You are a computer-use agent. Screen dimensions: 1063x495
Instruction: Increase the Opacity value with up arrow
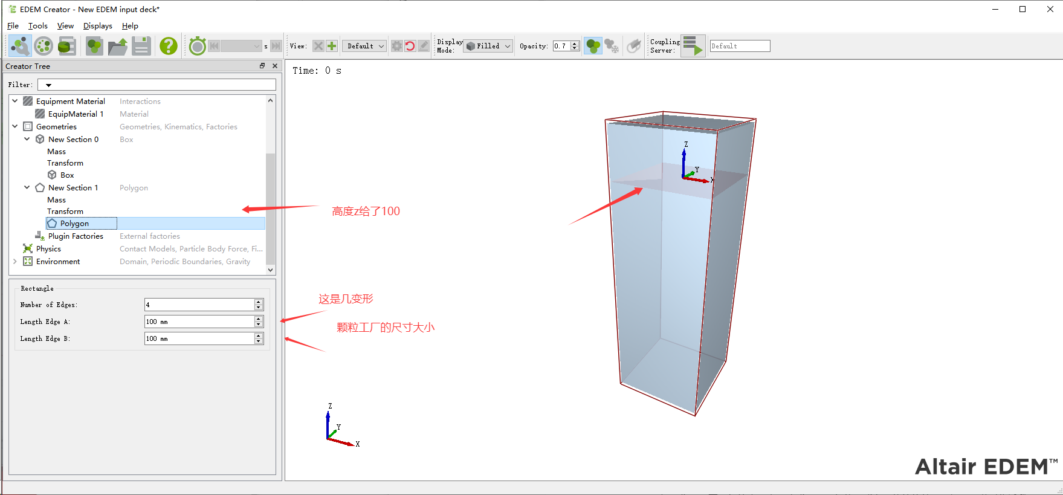[575, 44]
